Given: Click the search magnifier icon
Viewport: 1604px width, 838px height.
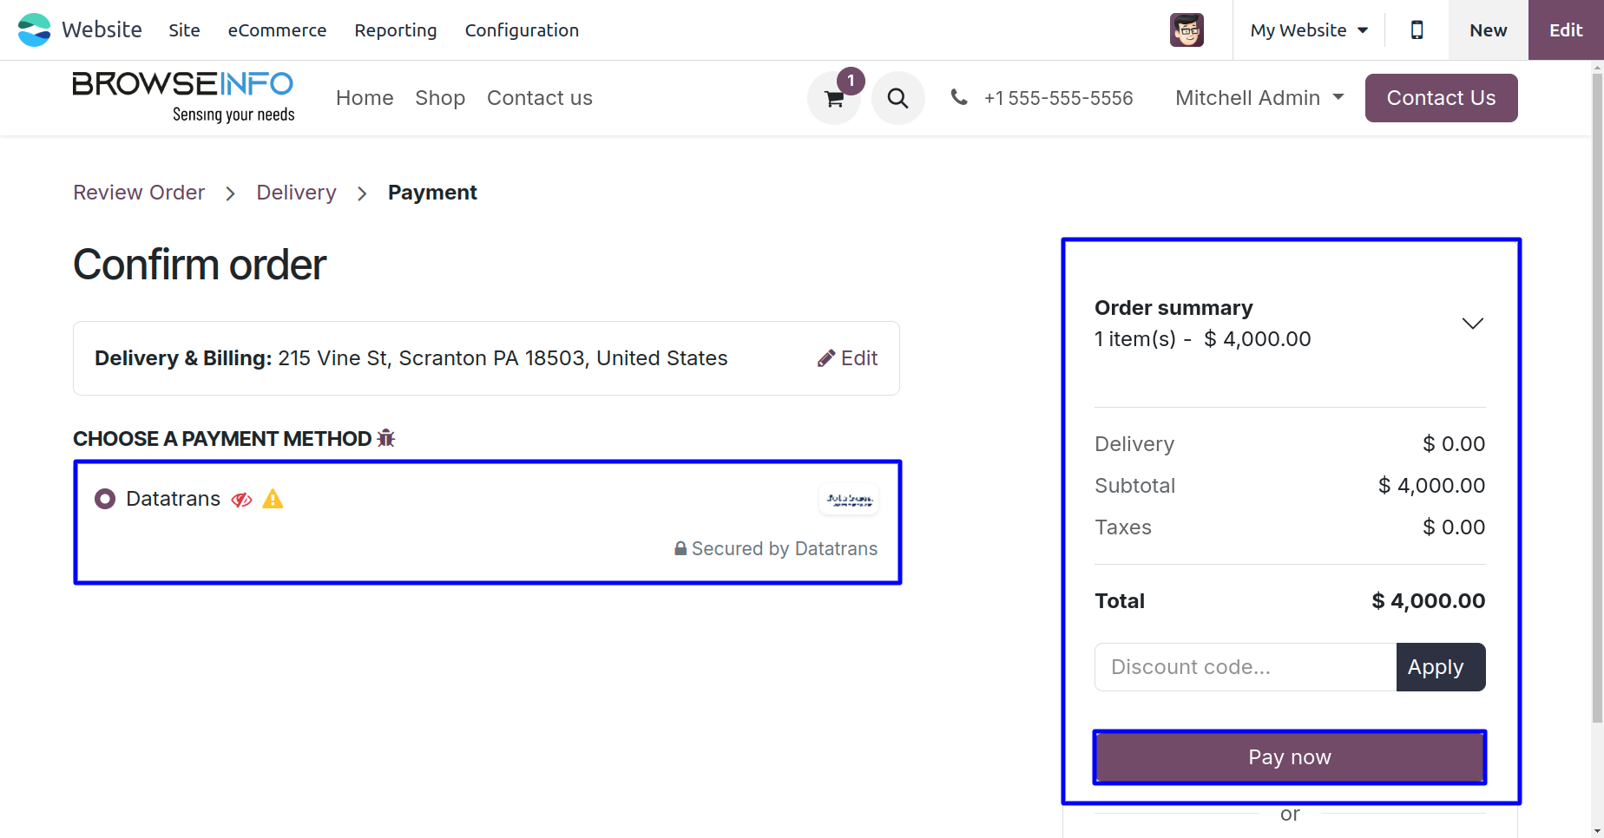Looking at the screenshot, I should (x=898, y=98).
